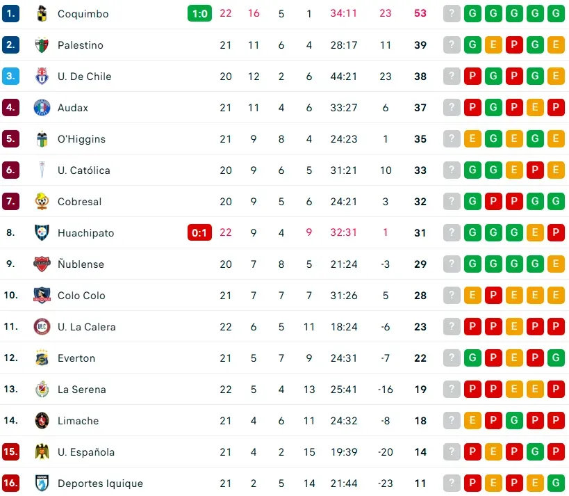Click the Coquimbo team crest icon
Image resolution: width=569 pixels, height=496 pixels.
42,13
